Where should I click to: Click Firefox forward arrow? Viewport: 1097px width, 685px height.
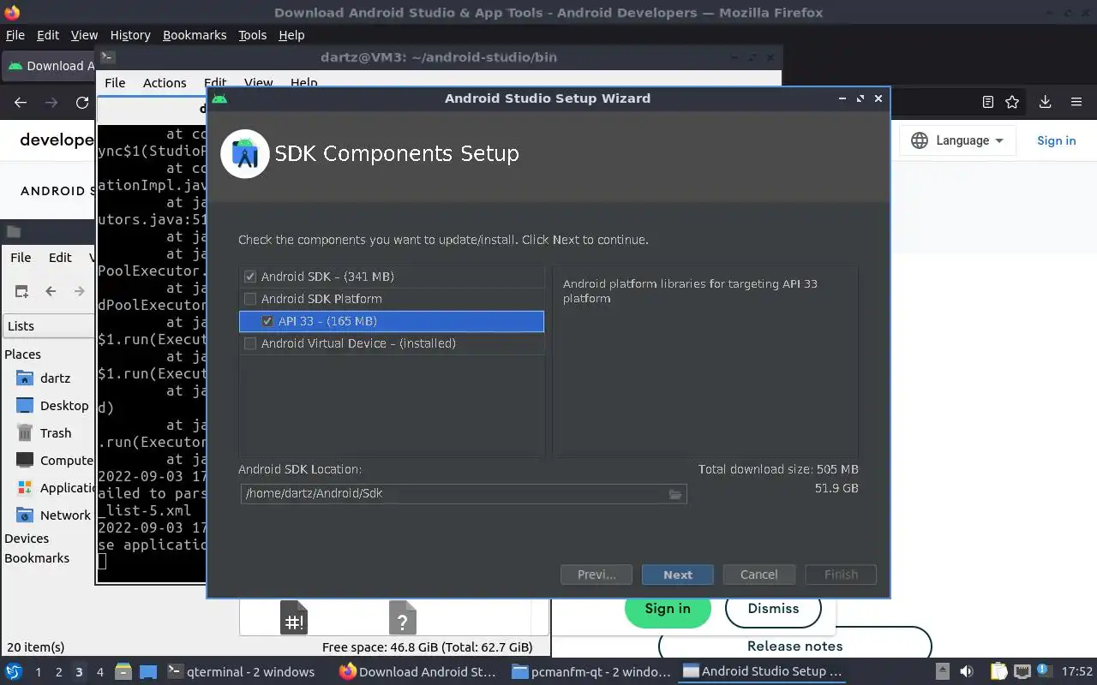(x=51, y=103)
